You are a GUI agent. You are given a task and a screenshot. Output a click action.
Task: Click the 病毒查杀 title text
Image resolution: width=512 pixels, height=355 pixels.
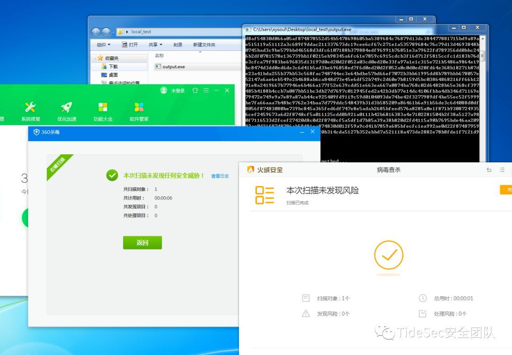[x=389, y=170]
